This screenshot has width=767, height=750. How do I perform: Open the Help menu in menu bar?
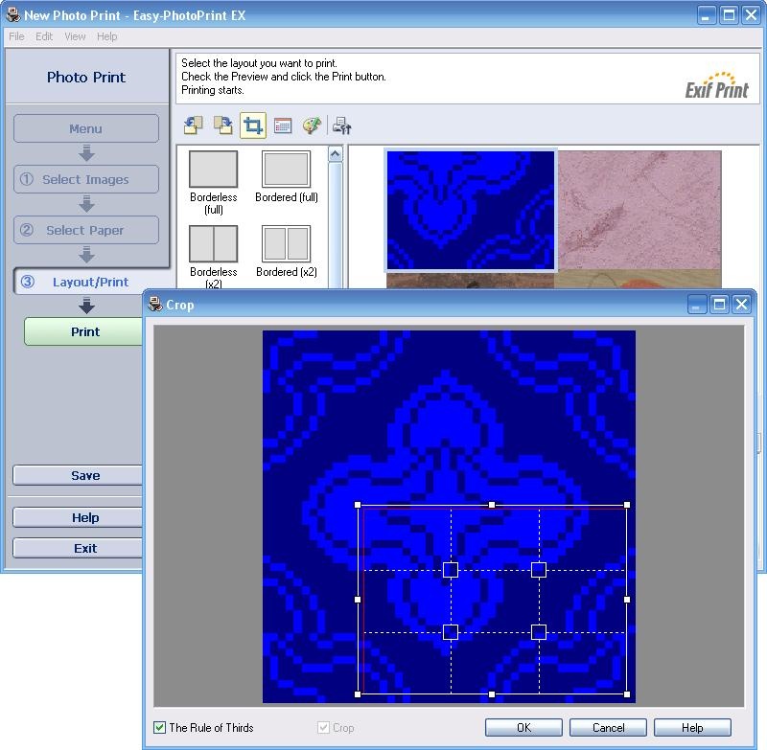(x=106, y=36)
